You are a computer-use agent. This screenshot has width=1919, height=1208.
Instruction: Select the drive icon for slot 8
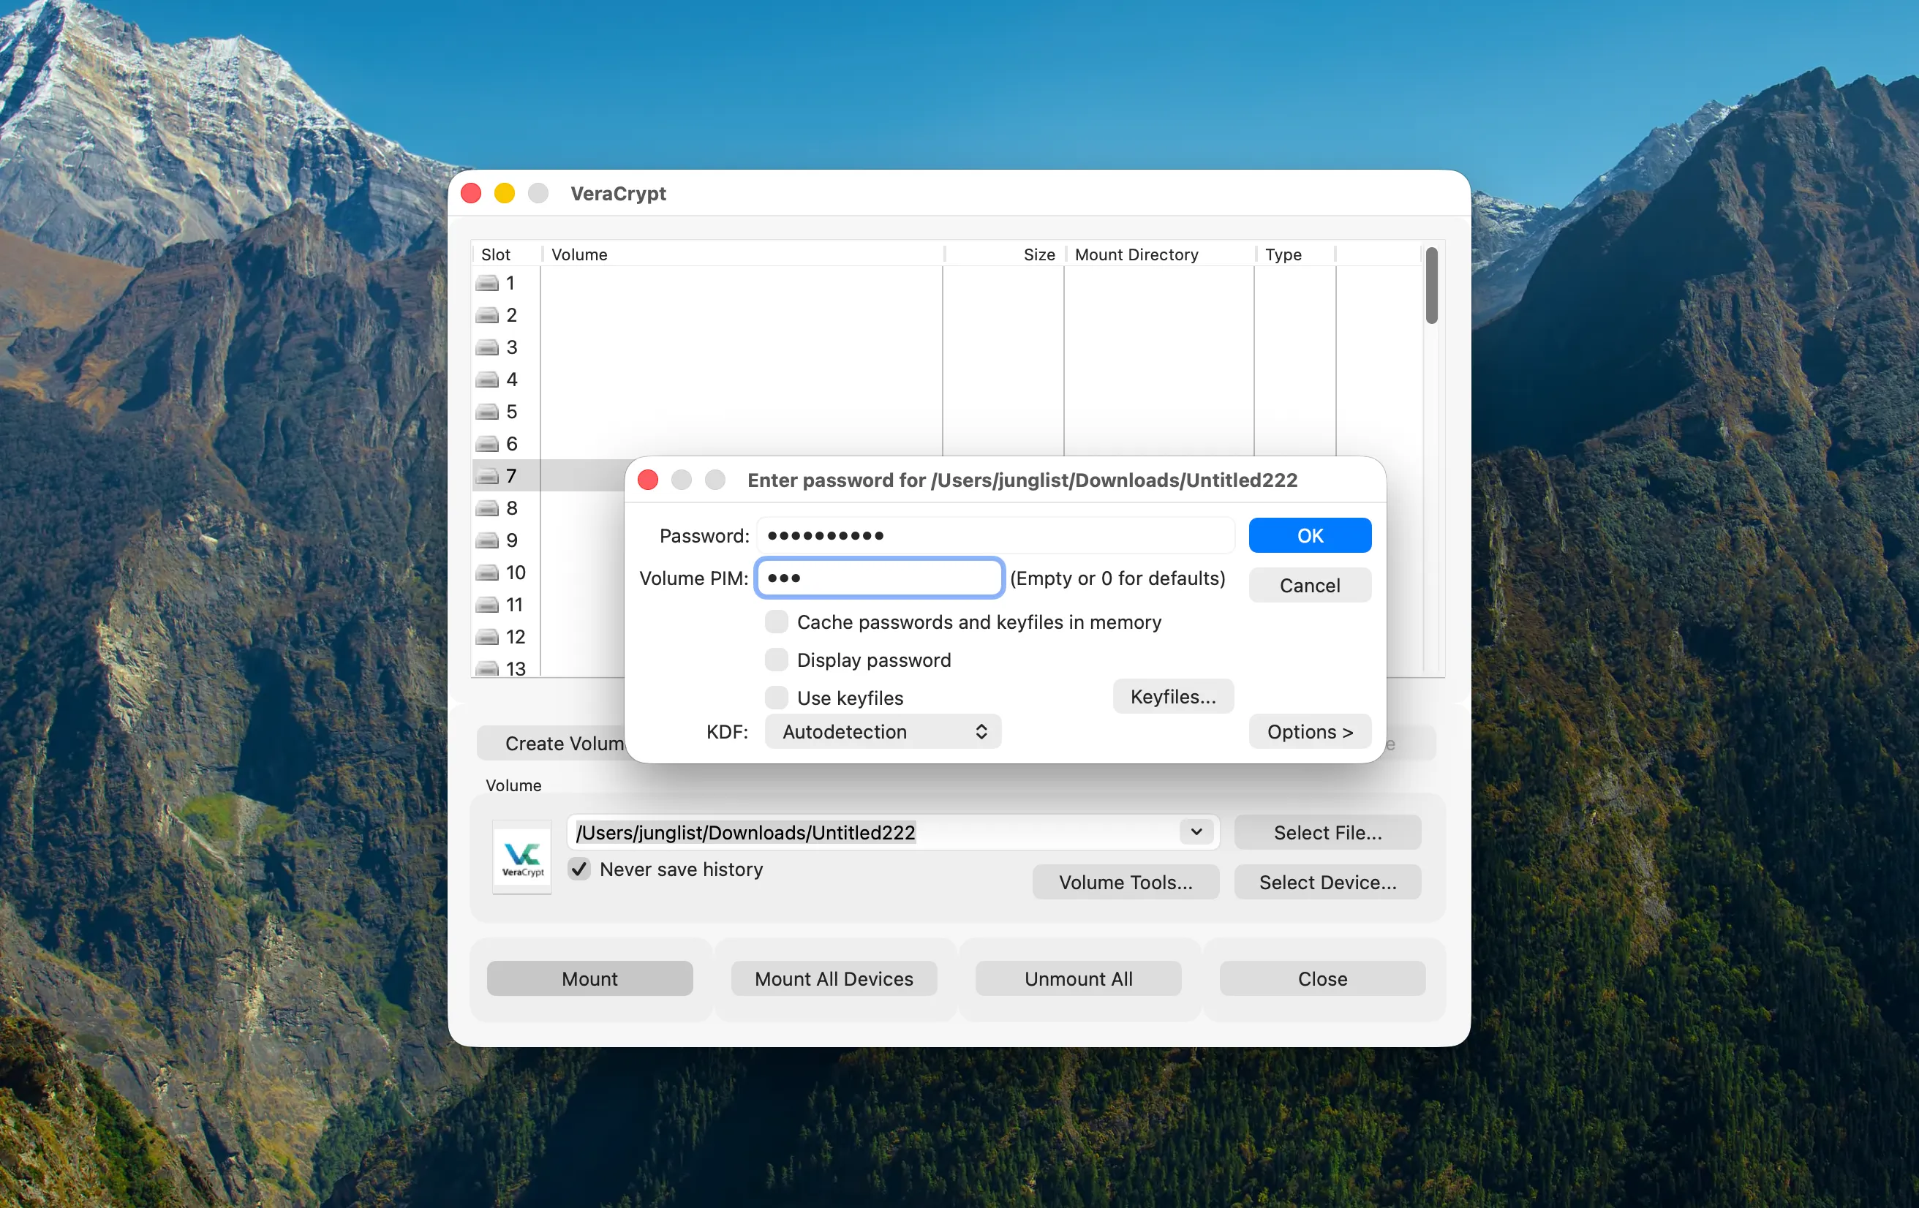[487, 508]
